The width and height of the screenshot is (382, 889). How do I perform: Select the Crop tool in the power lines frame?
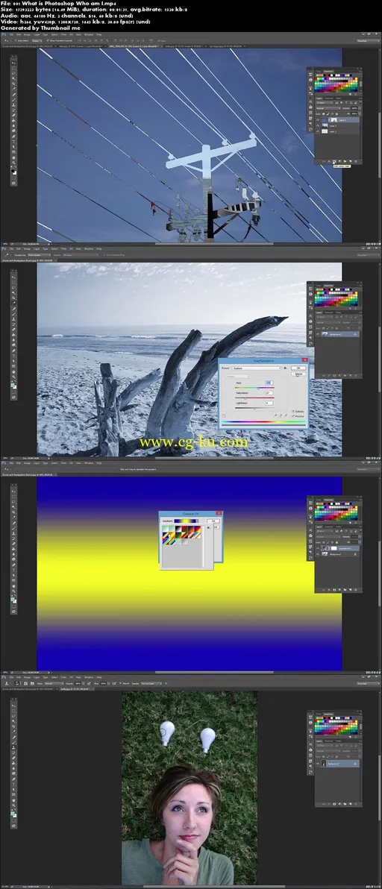[13, 84]
